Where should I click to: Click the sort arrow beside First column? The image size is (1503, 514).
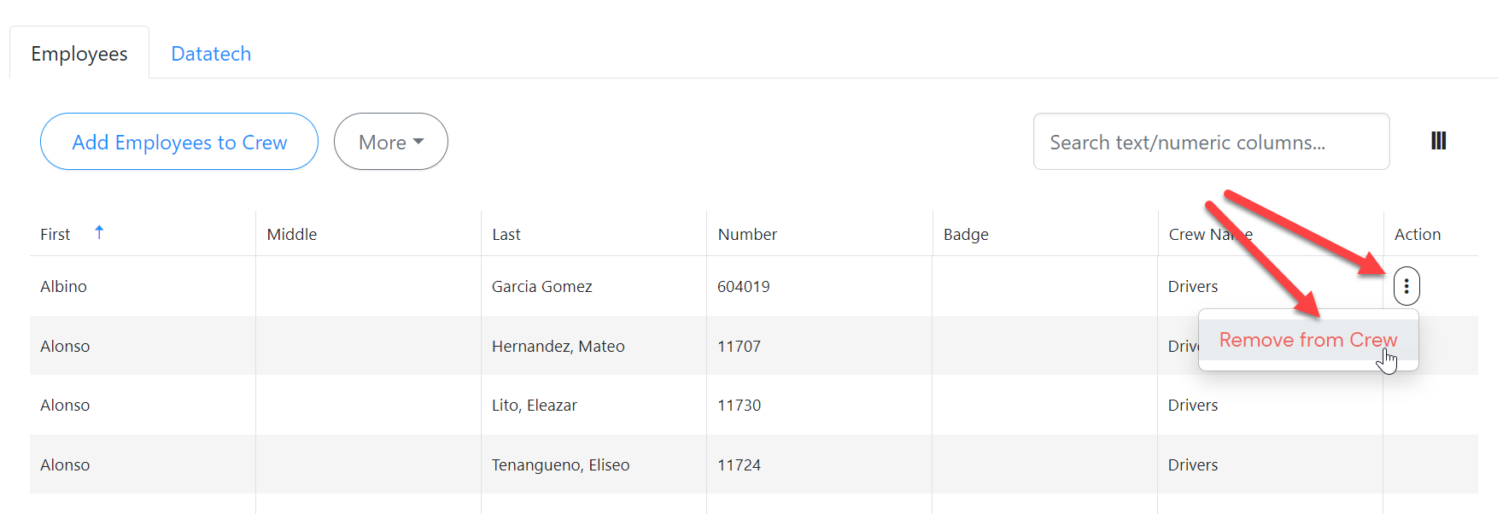[99, 232]
